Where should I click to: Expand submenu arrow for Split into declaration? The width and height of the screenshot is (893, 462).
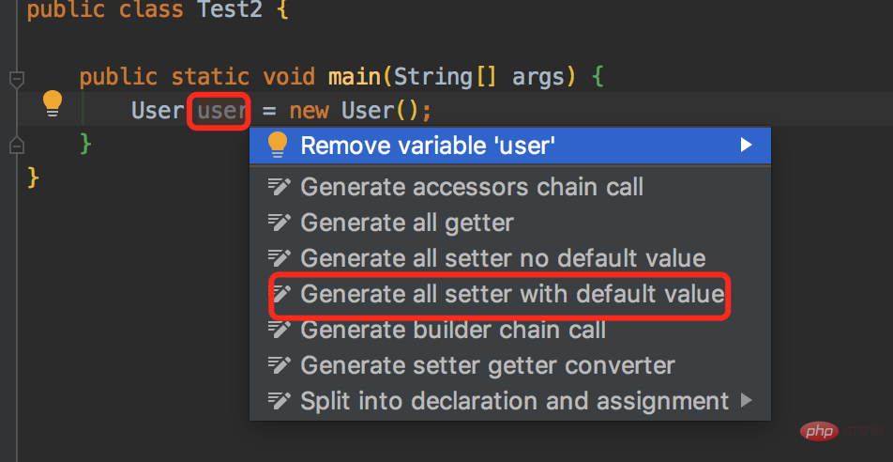(746, 401)
